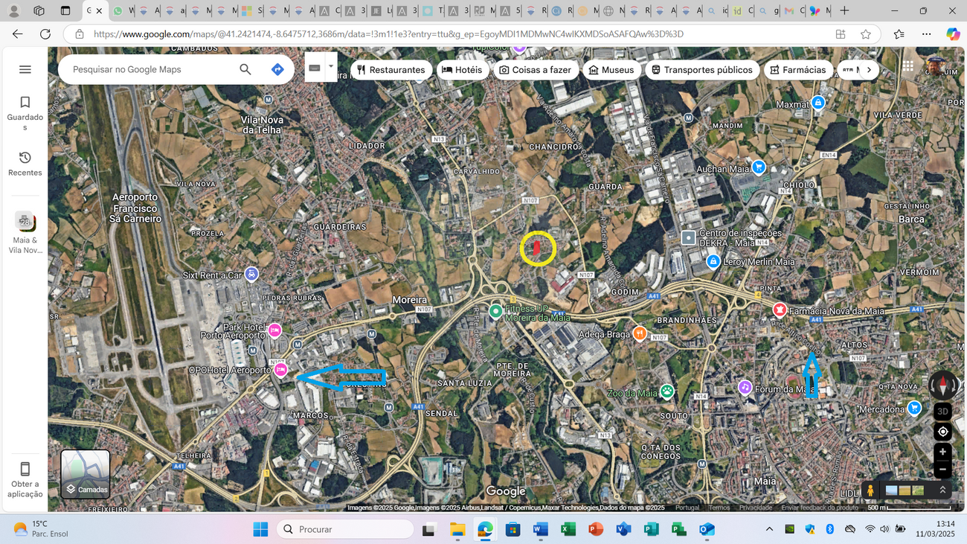967x544 pixels.
Task: Add page to favorites with star icon
Action: (866, 34)
